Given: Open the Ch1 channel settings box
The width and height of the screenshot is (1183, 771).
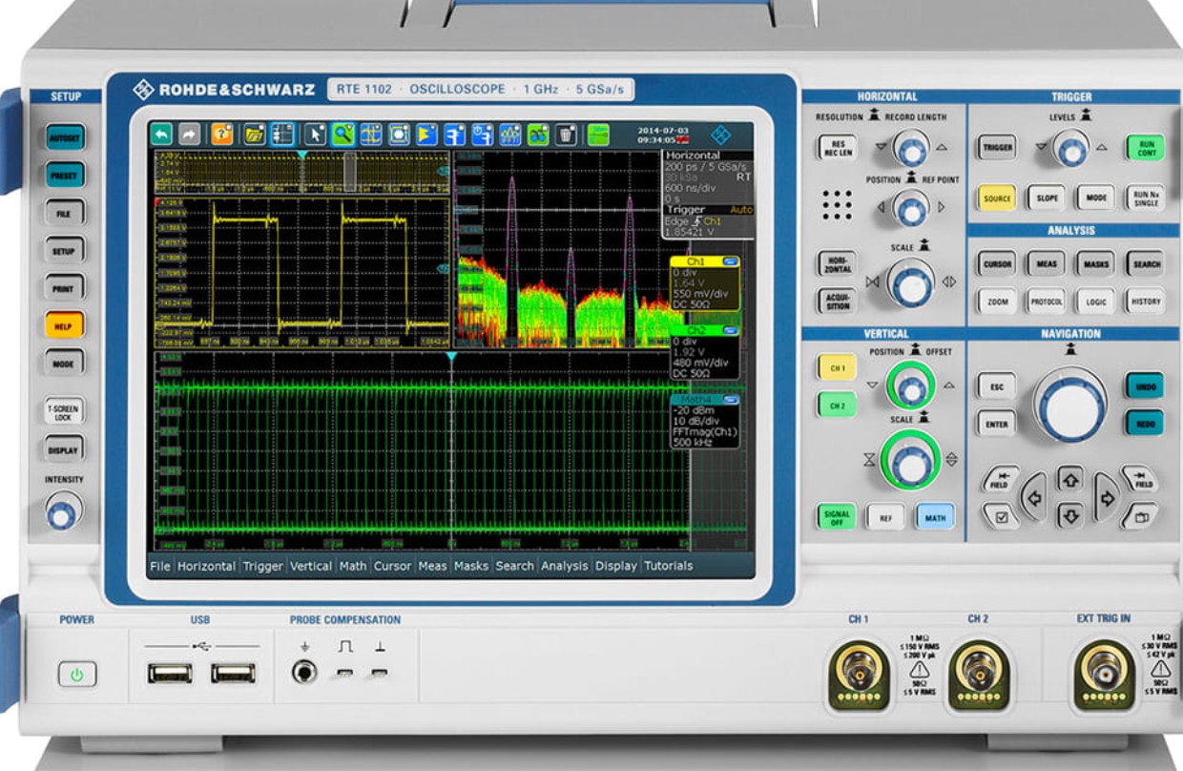Looking at the screenshot, I should (704, 283).
